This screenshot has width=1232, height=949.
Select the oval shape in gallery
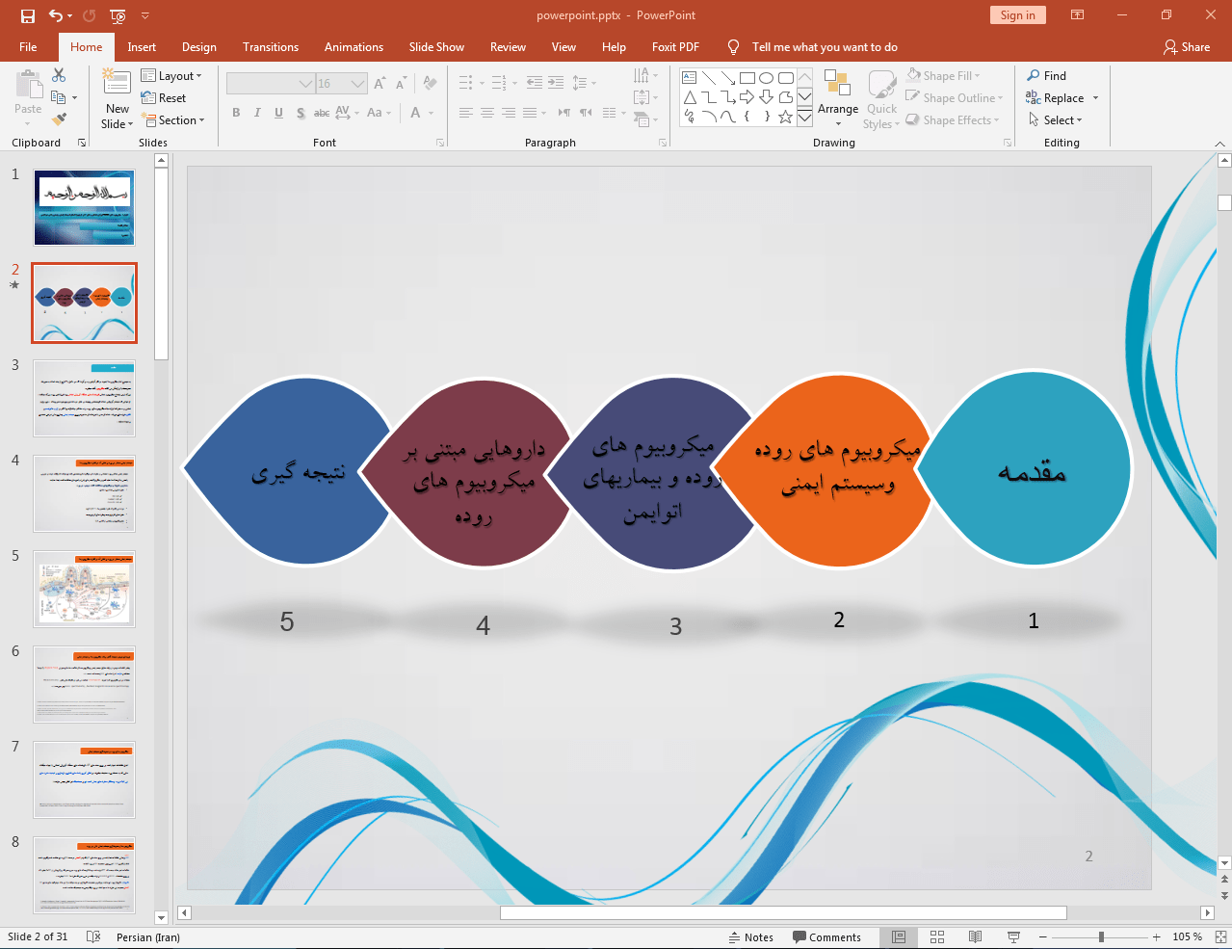coord(766,78)
